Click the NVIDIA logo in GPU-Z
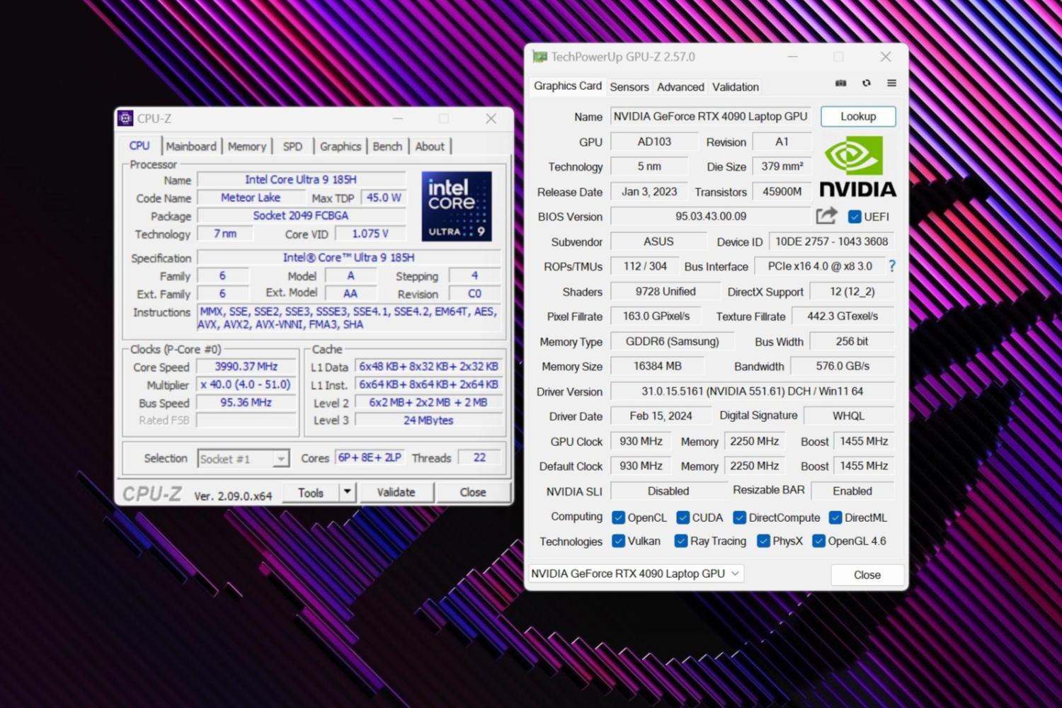The width and height of the screenshot is (1062, 708). tap(858, 166)
